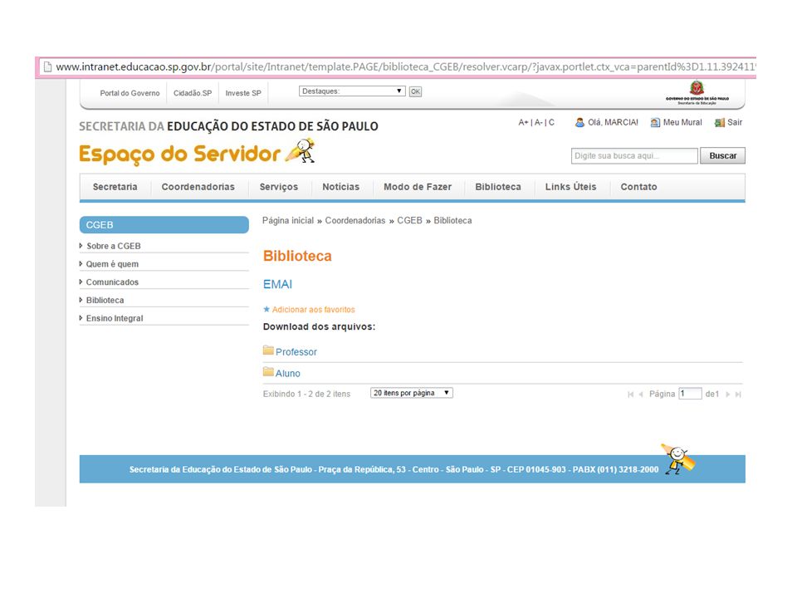Click the Exibindo 1 - 2 de 2 itens text

(x=306, y=394)
